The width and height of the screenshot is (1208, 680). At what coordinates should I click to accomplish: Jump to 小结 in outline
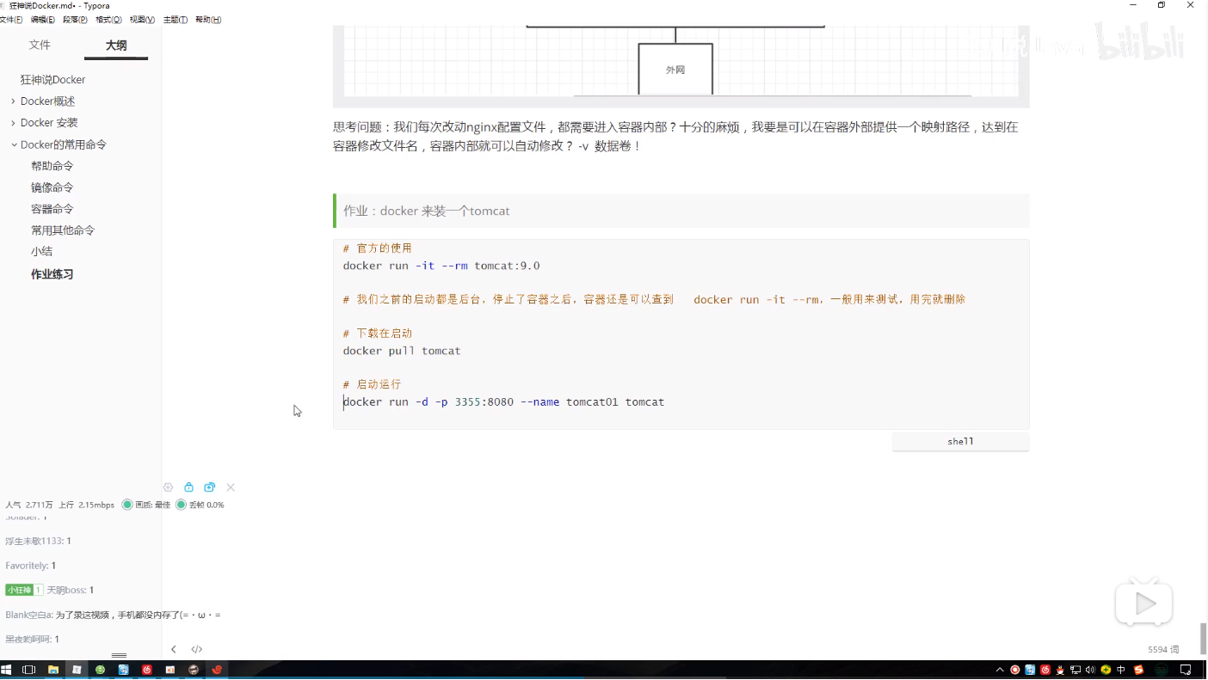pyautogui.click(x=42, y=251)
